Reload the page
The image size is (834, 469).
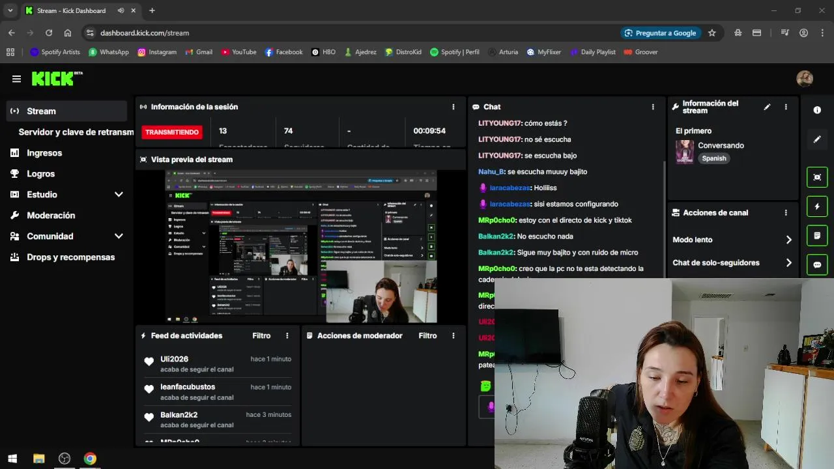[x=49, y=33]
